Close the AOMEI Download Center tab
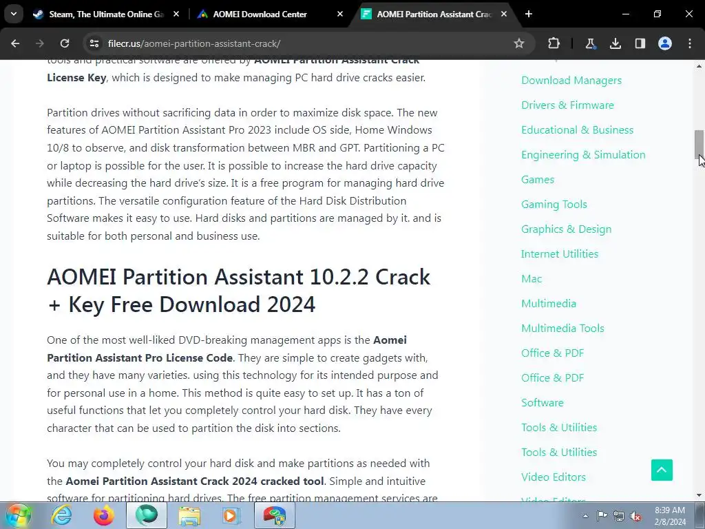 click(x=340, y=14)
